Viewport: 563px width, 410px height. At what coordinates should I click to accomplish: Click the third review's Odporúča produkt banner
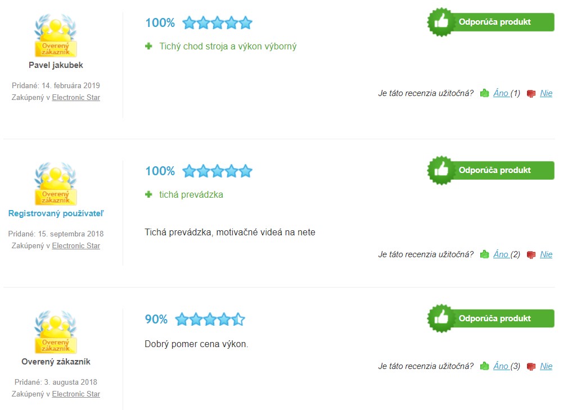491,318
